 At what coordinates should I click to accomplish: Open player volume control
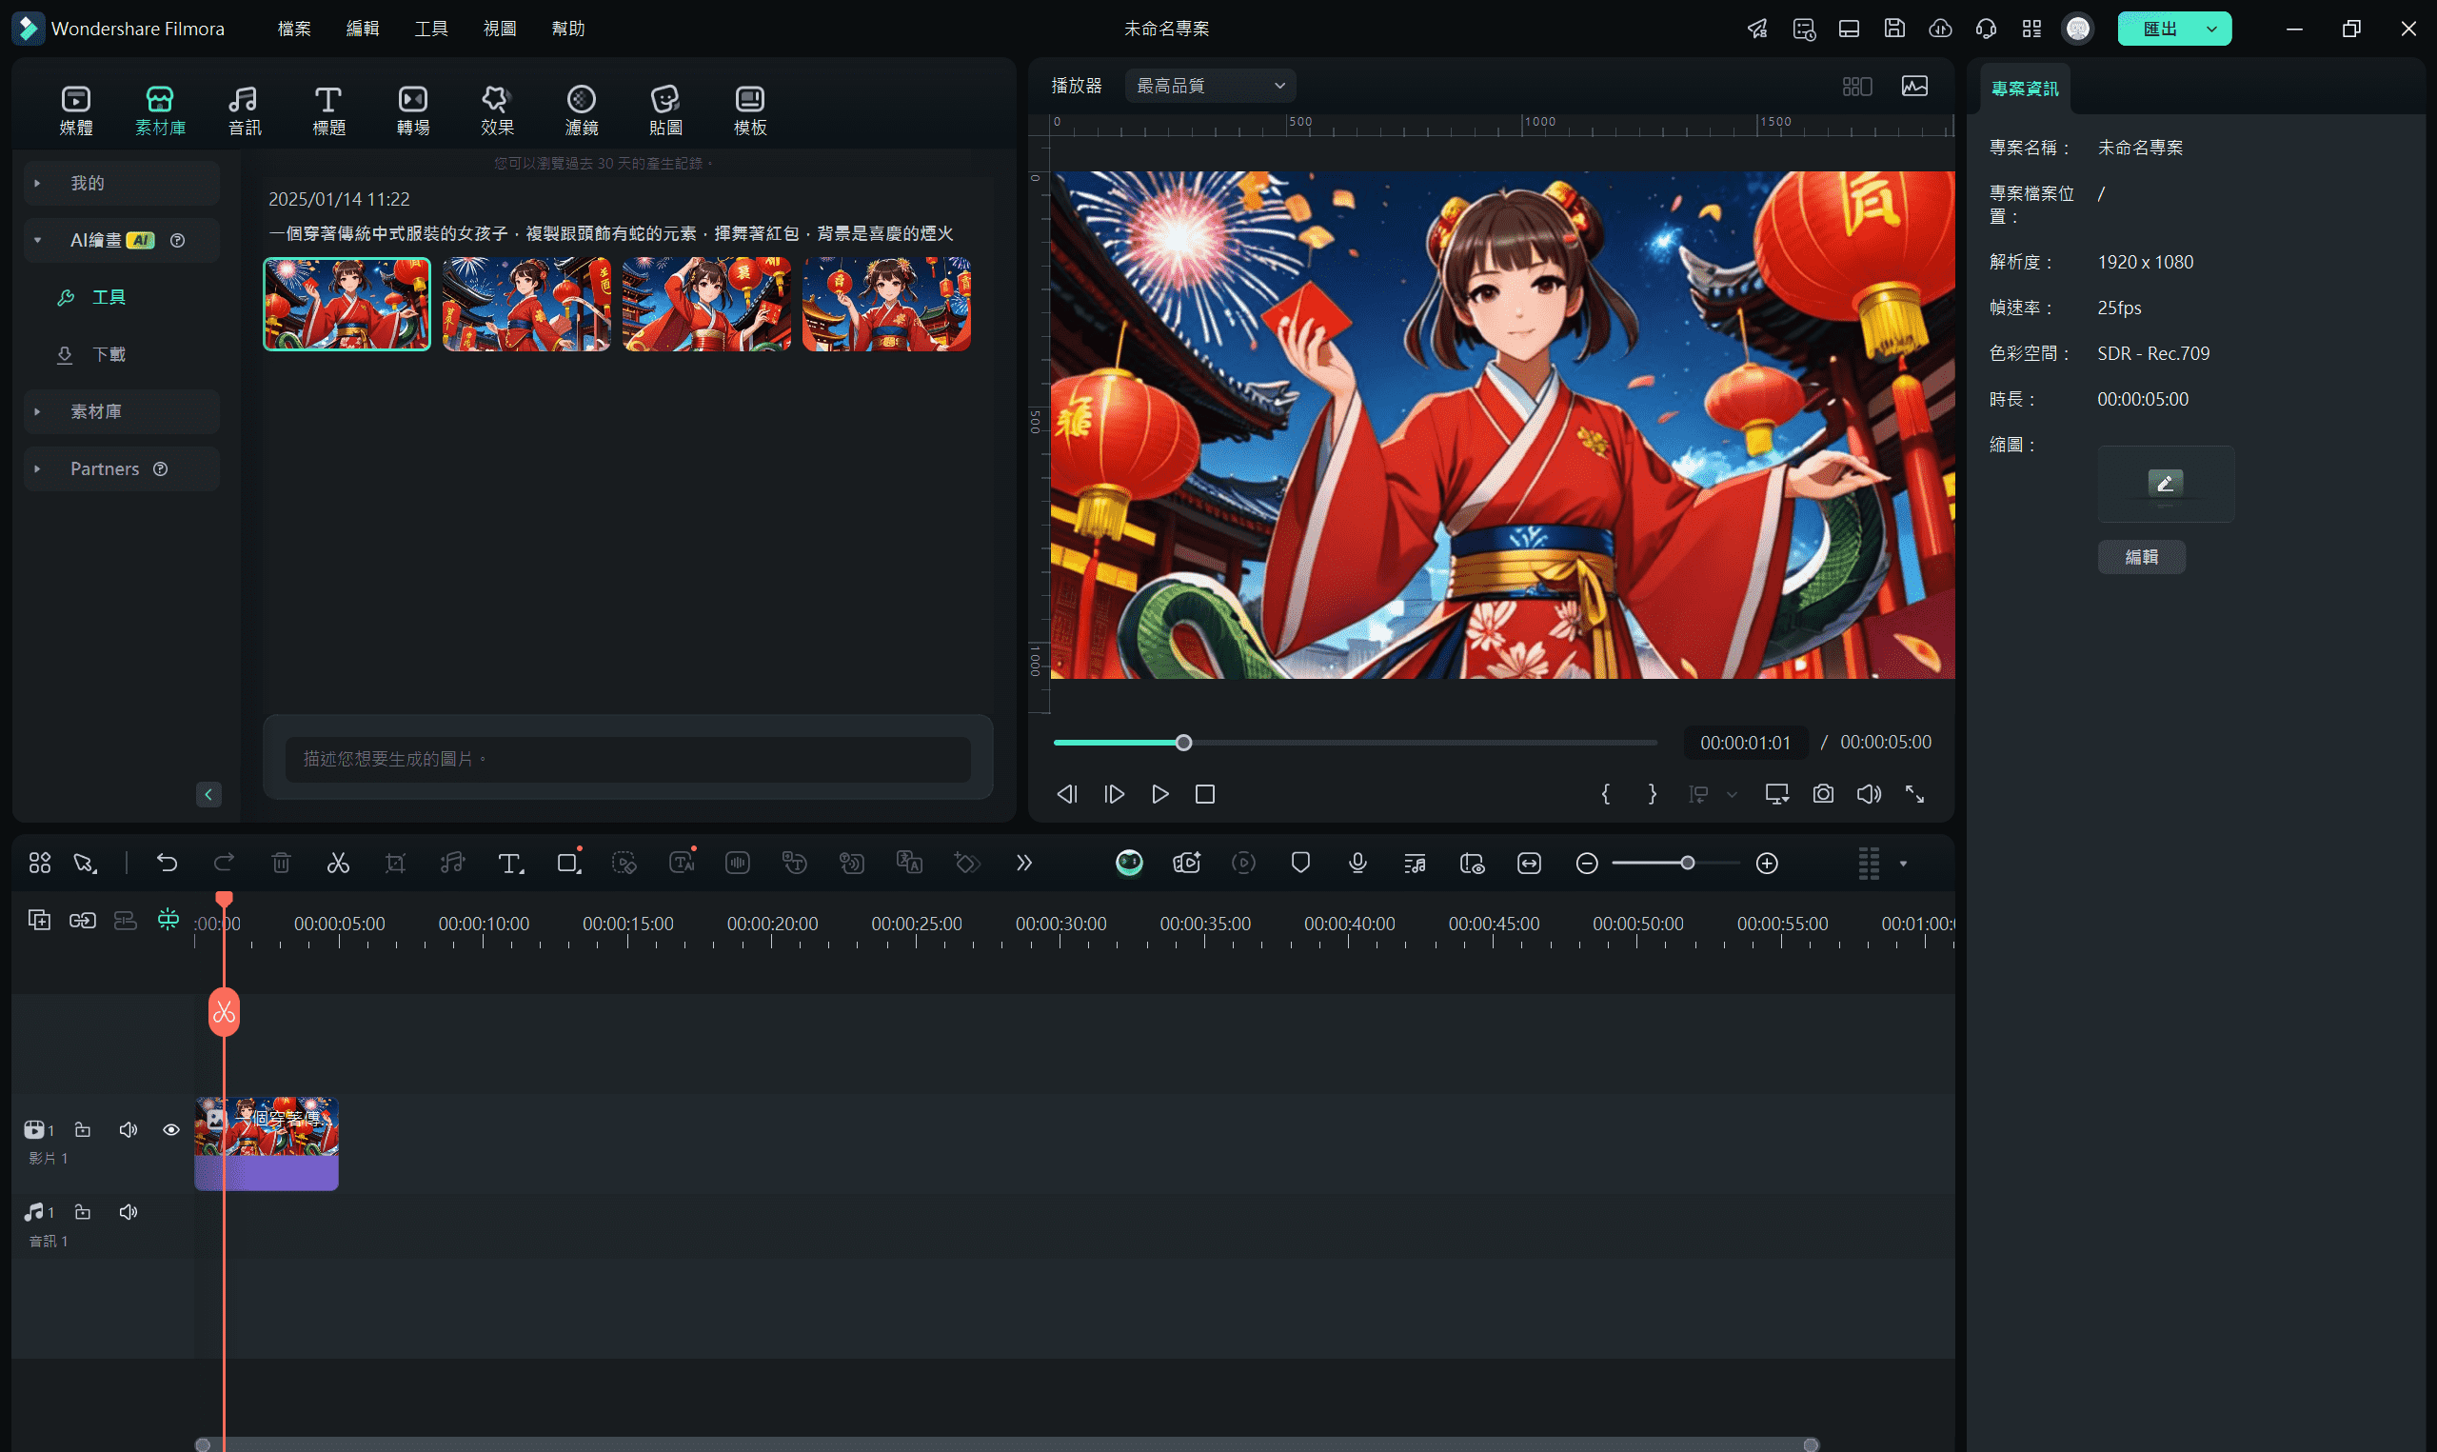pos(1869,793)
